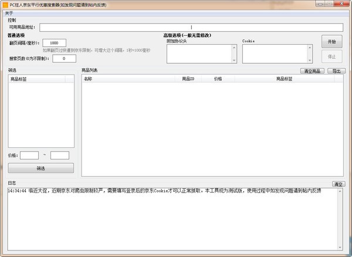Click the app icon in title bar

point(5,4)
